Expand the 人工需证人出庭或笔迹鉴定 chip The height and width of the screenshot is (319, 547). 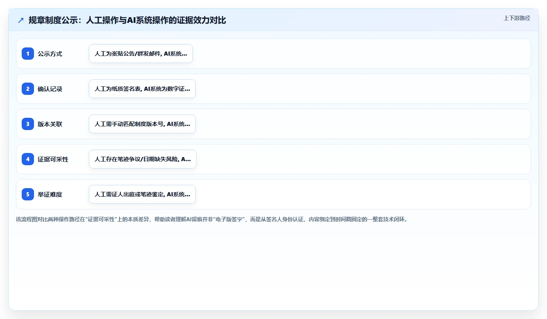pyautogui.click(x=142, y=194)
